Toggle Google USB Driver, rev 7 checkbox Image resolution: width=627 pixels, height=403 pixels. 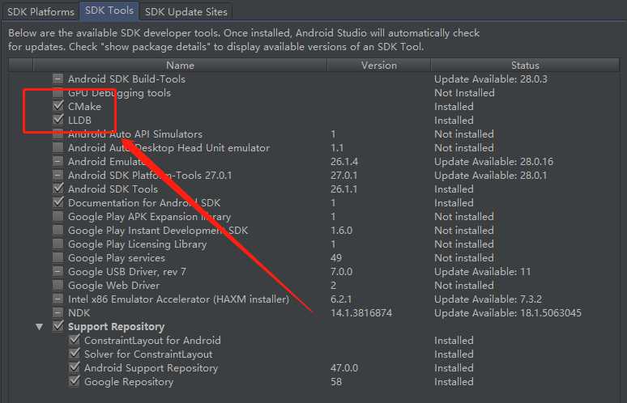(x=58, y=272)
